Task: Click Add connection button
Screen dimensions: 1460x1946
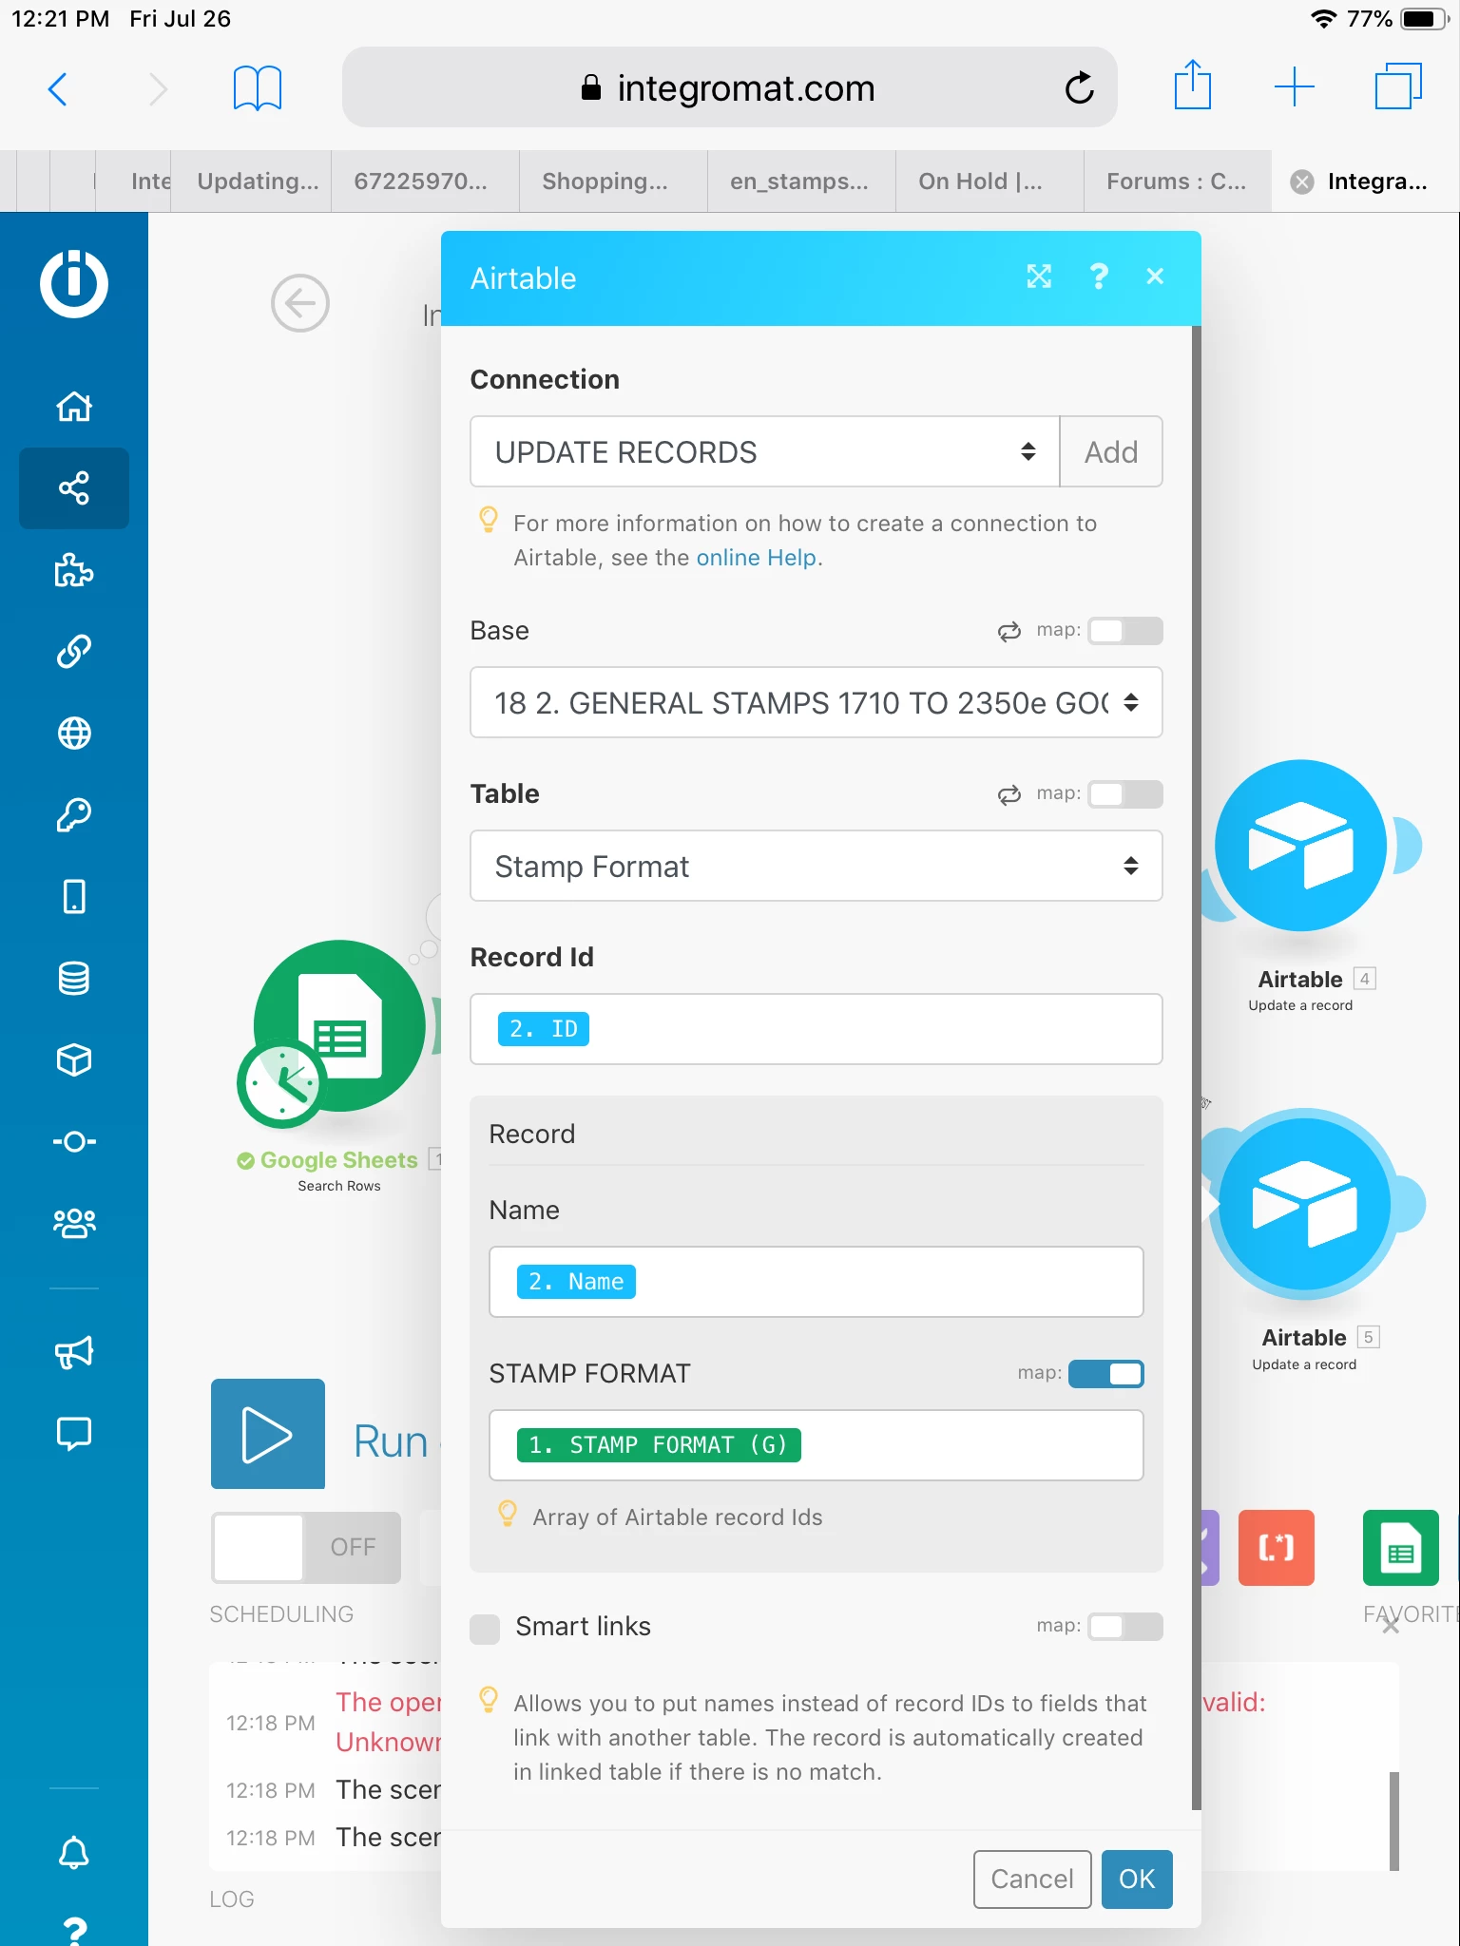Action: tap(1111, 451)
